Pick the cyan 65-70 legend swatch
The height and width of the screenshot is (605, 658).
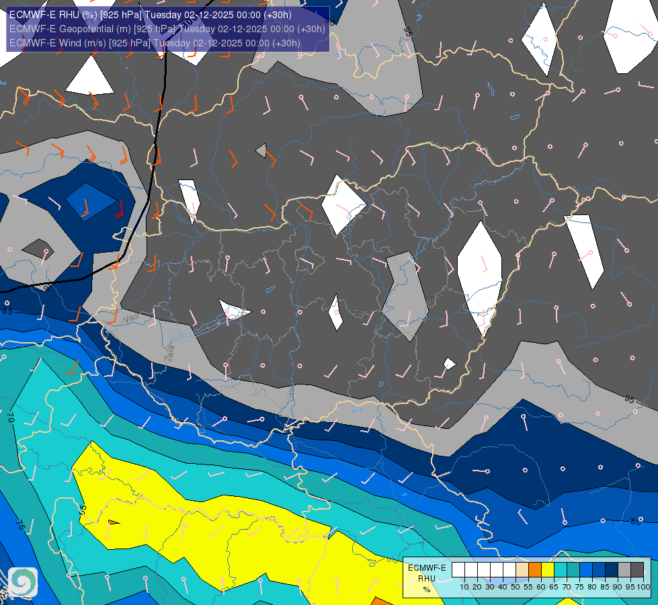[561, 570]
